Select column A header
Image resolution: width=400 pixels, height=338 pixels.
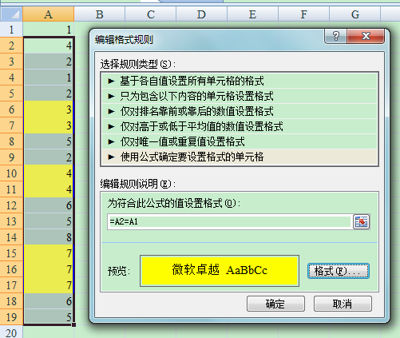click(48, 14)
